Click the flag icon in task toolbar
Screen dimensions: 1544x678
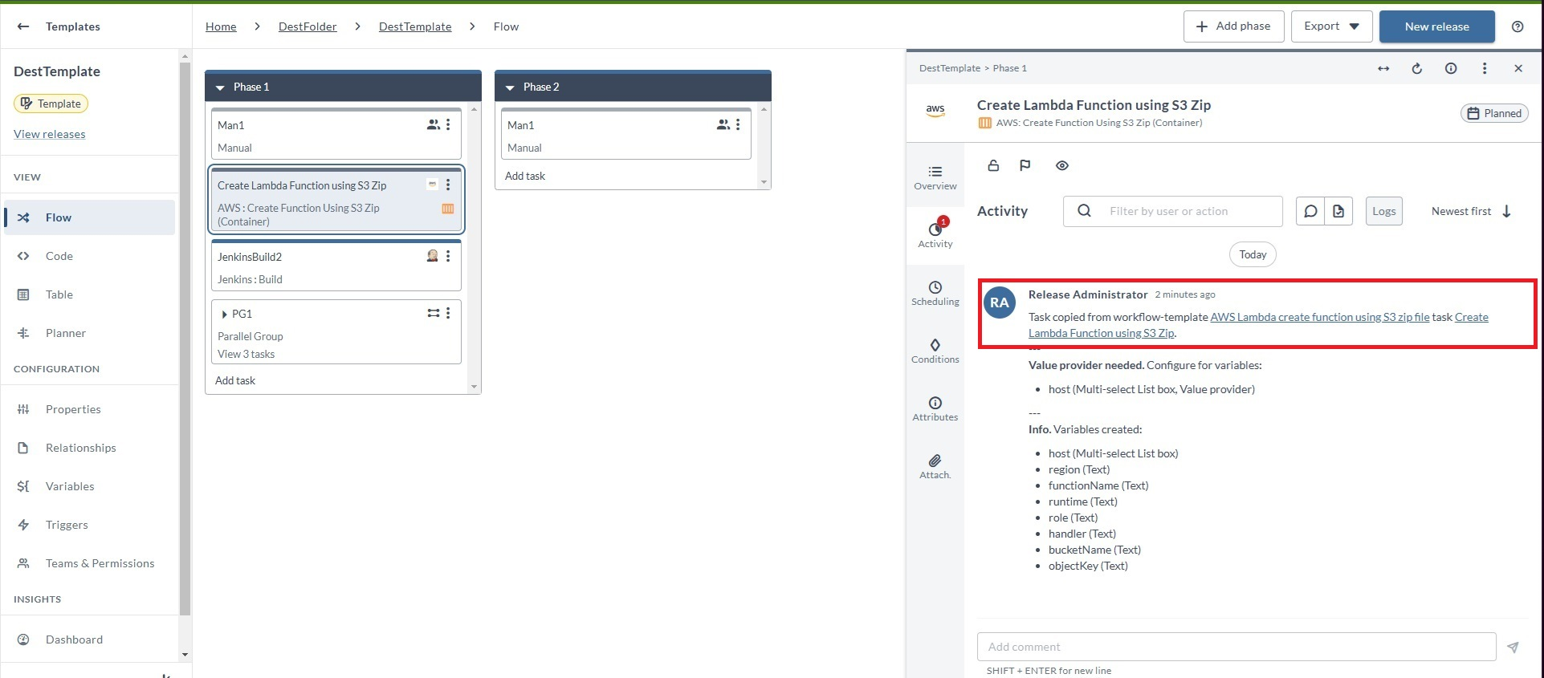click(x=1025, y=165)
